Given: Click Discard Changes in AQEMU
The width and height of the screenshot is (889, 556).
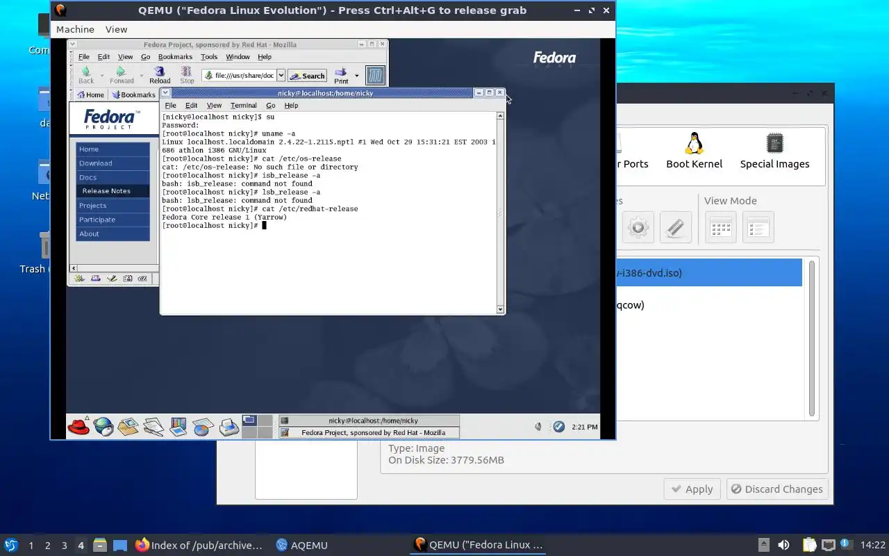Looking at the screenshot, I should coord(777,489).
